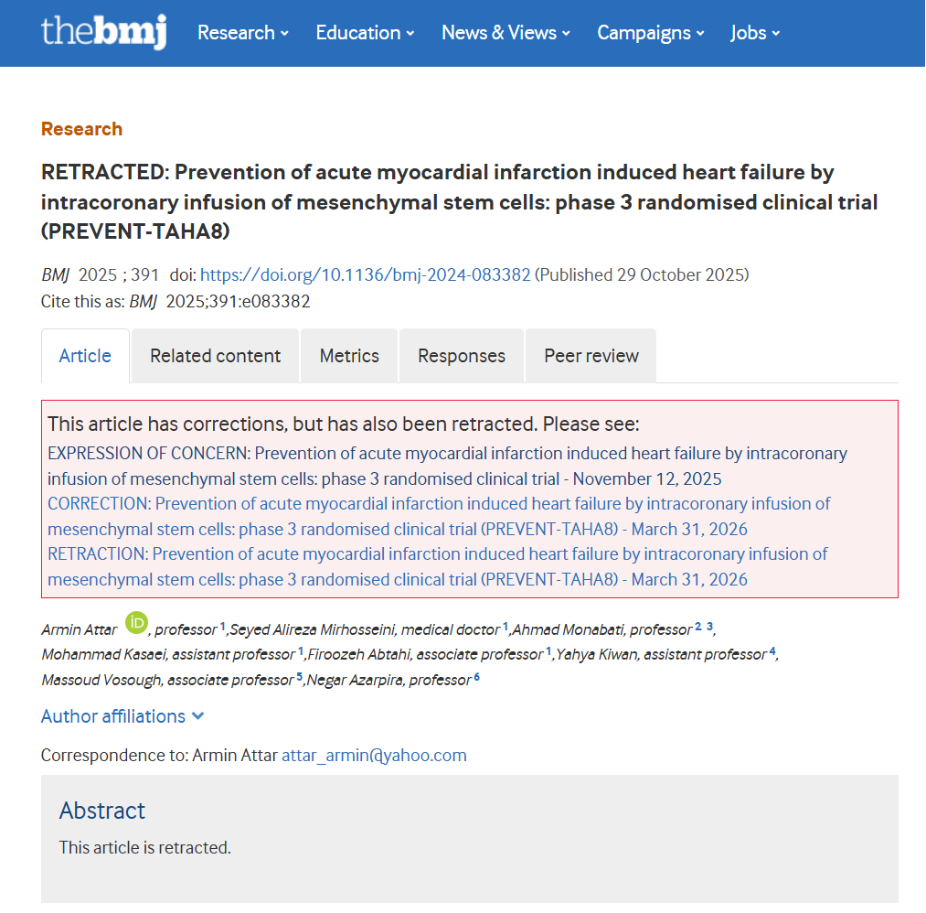This screenshot has width=926, height=913.
Task: Expand the Campaigns navigation menu
Action: click(x=650, y=33)
